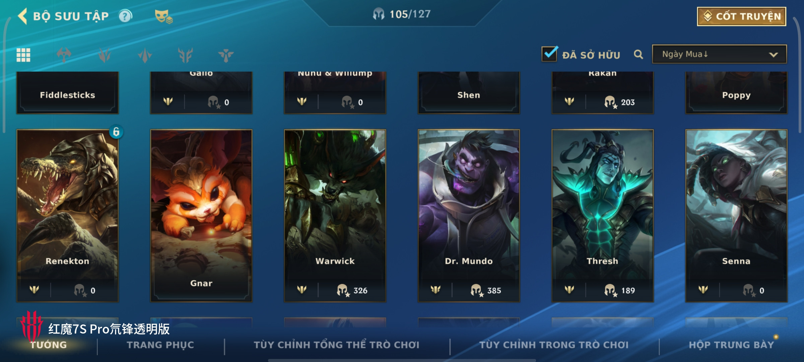Go back using the Bộ Sưu Tập arrow
This screenshot has width=804, height=362.
(x=22, y=16)
